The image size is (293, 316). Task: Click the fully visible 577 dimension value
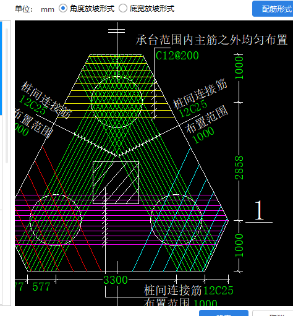point(41,287)
